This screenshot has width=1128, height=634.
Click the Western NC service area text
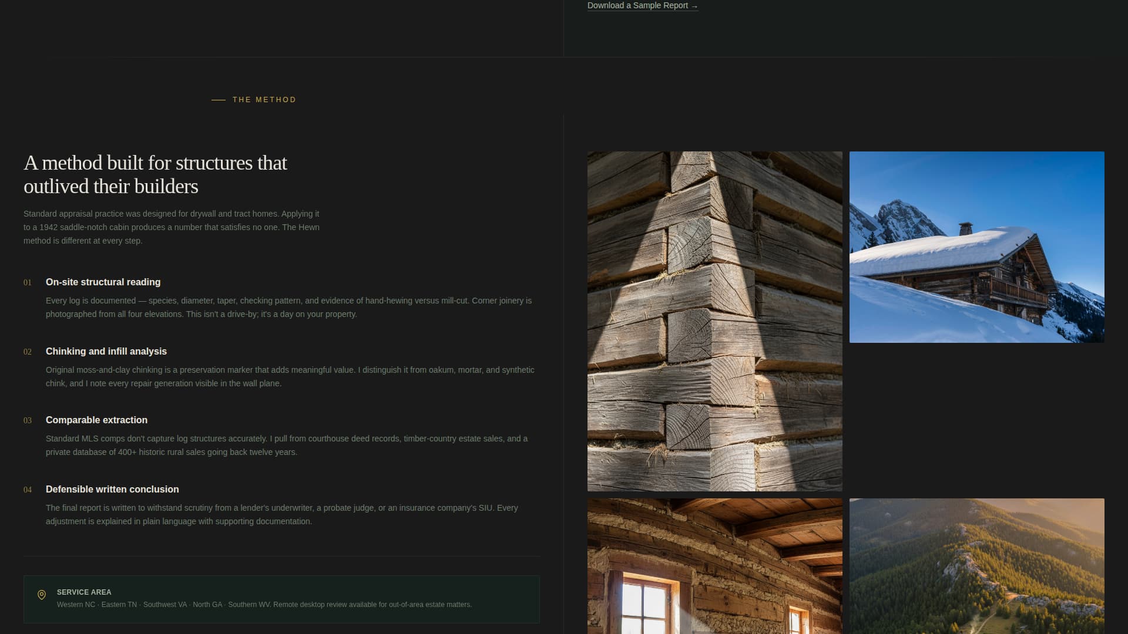pyautogui.click(x=75, y=604)
